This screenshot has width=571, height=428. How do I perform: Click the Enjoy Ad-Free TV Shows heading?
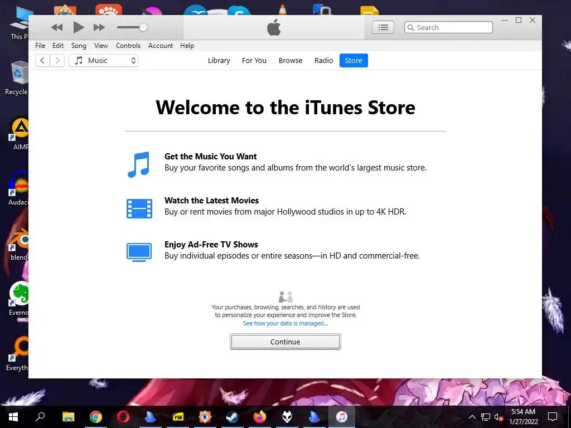211,245
